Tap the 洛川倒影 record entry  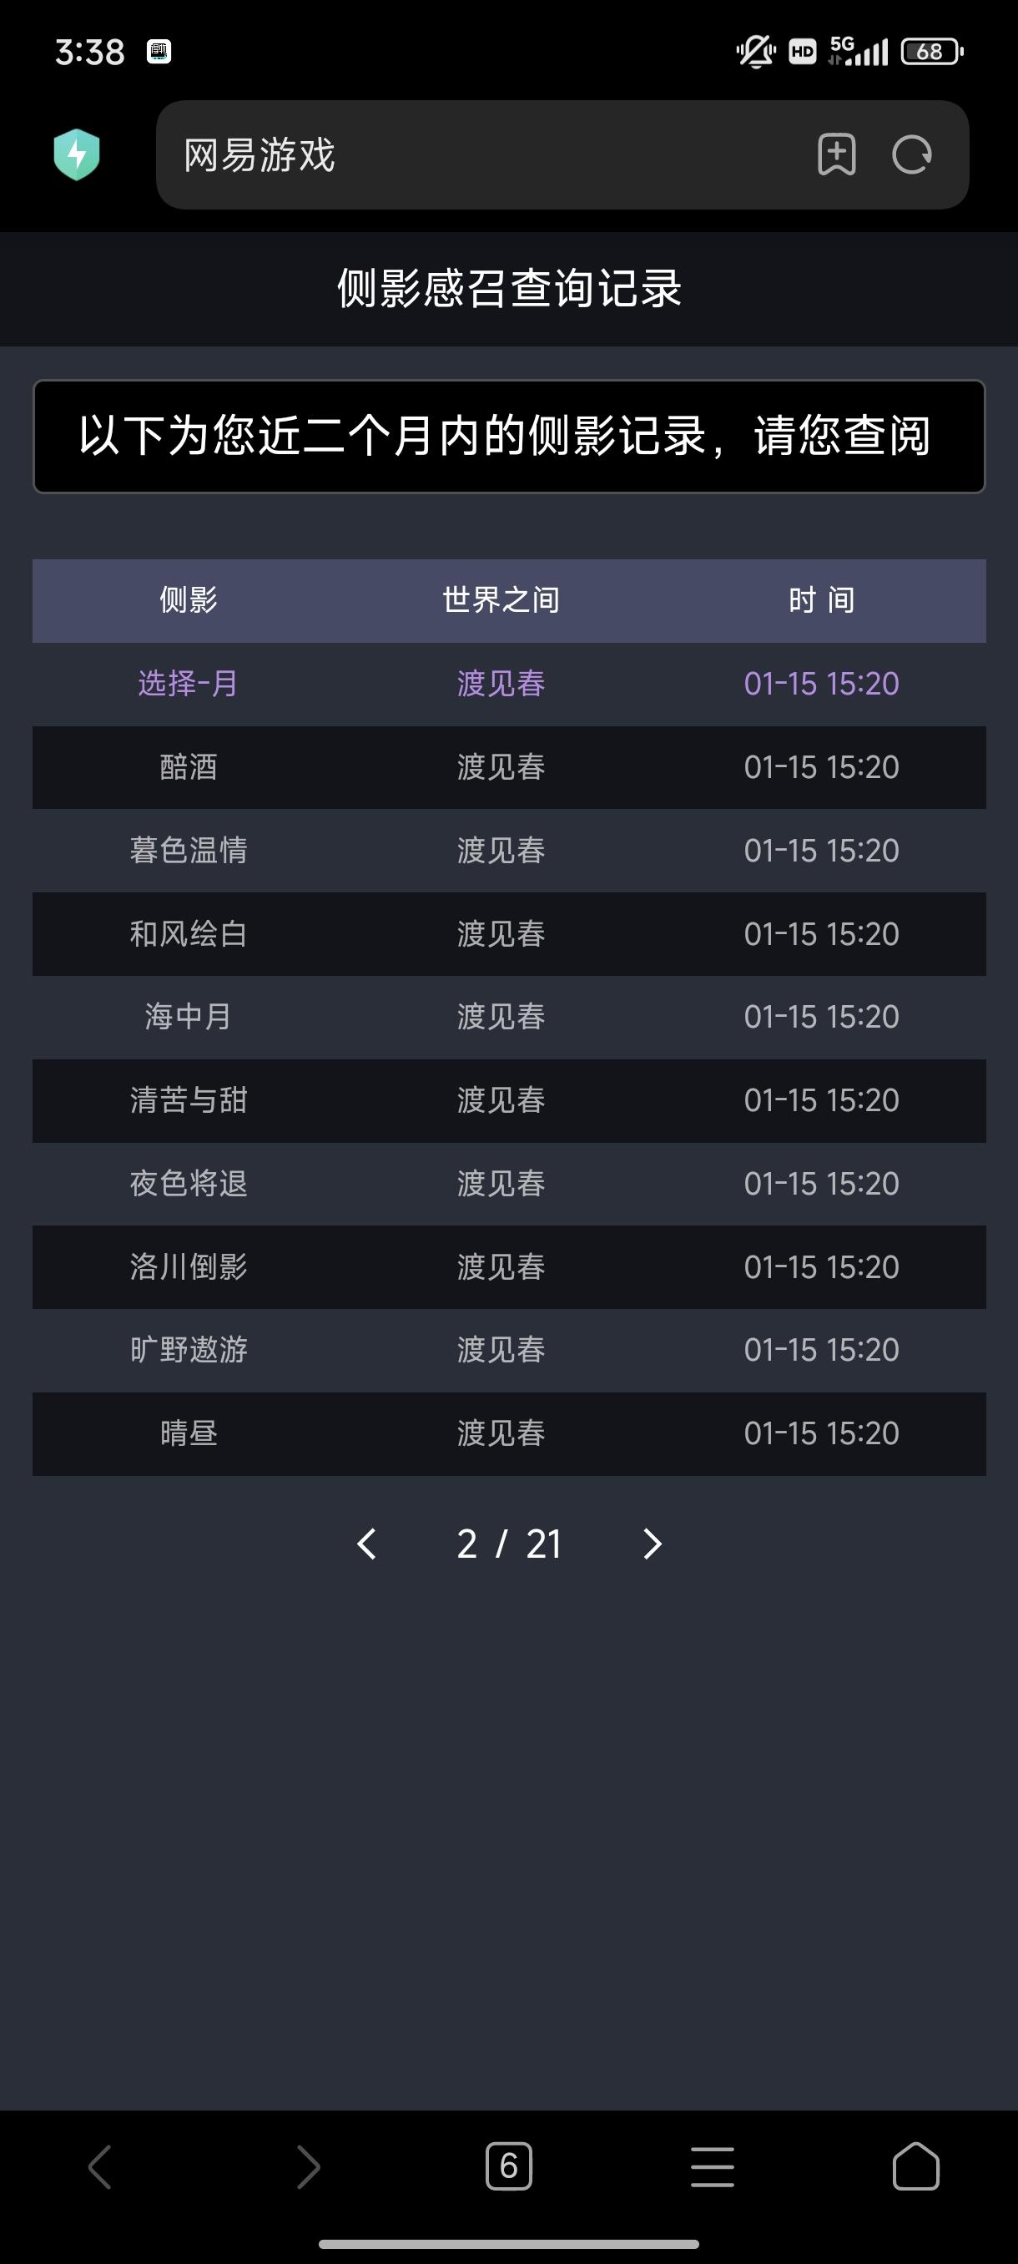[188, 1267]
